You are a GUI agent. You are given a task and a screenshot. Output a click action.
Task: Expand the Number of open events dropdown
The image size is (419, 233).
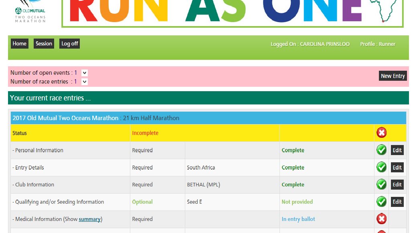tap(85, 73)
